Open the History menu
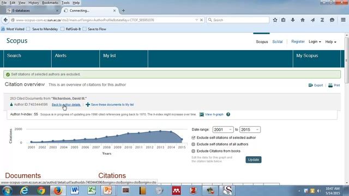The height and width of the screenshot is (196, 349). click(x=34, y=3)
